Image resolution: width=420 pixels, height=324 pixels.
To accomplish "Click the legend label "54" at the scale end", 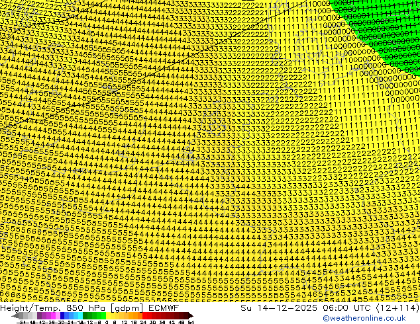I will click(191, 322).
